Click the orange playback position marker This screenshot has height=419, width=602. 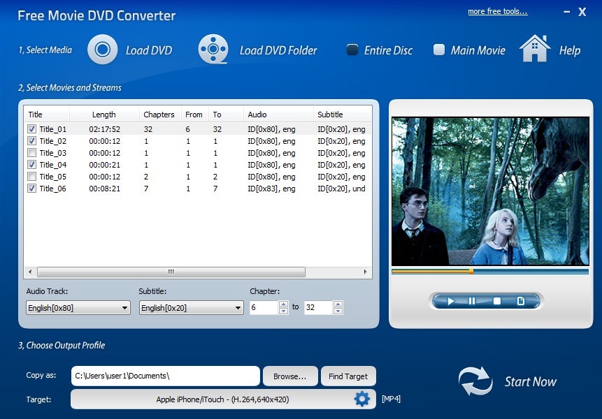(x=471, y=272)
